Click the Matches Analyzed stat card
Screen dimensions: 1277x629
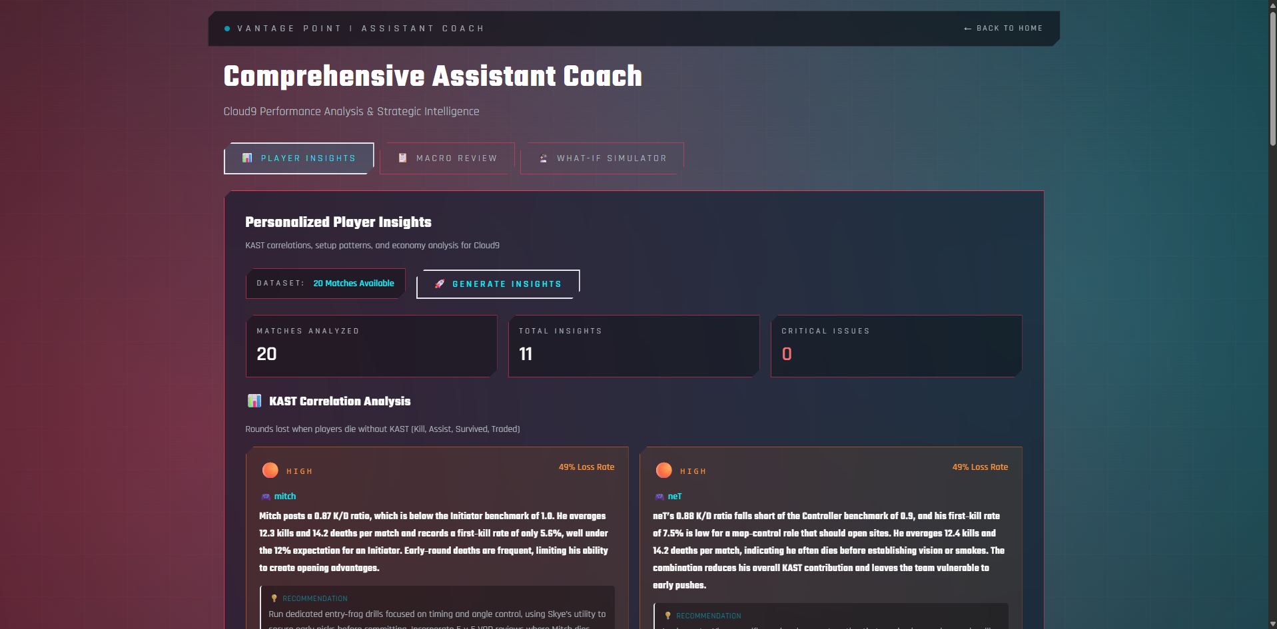[x=372, y=346]
